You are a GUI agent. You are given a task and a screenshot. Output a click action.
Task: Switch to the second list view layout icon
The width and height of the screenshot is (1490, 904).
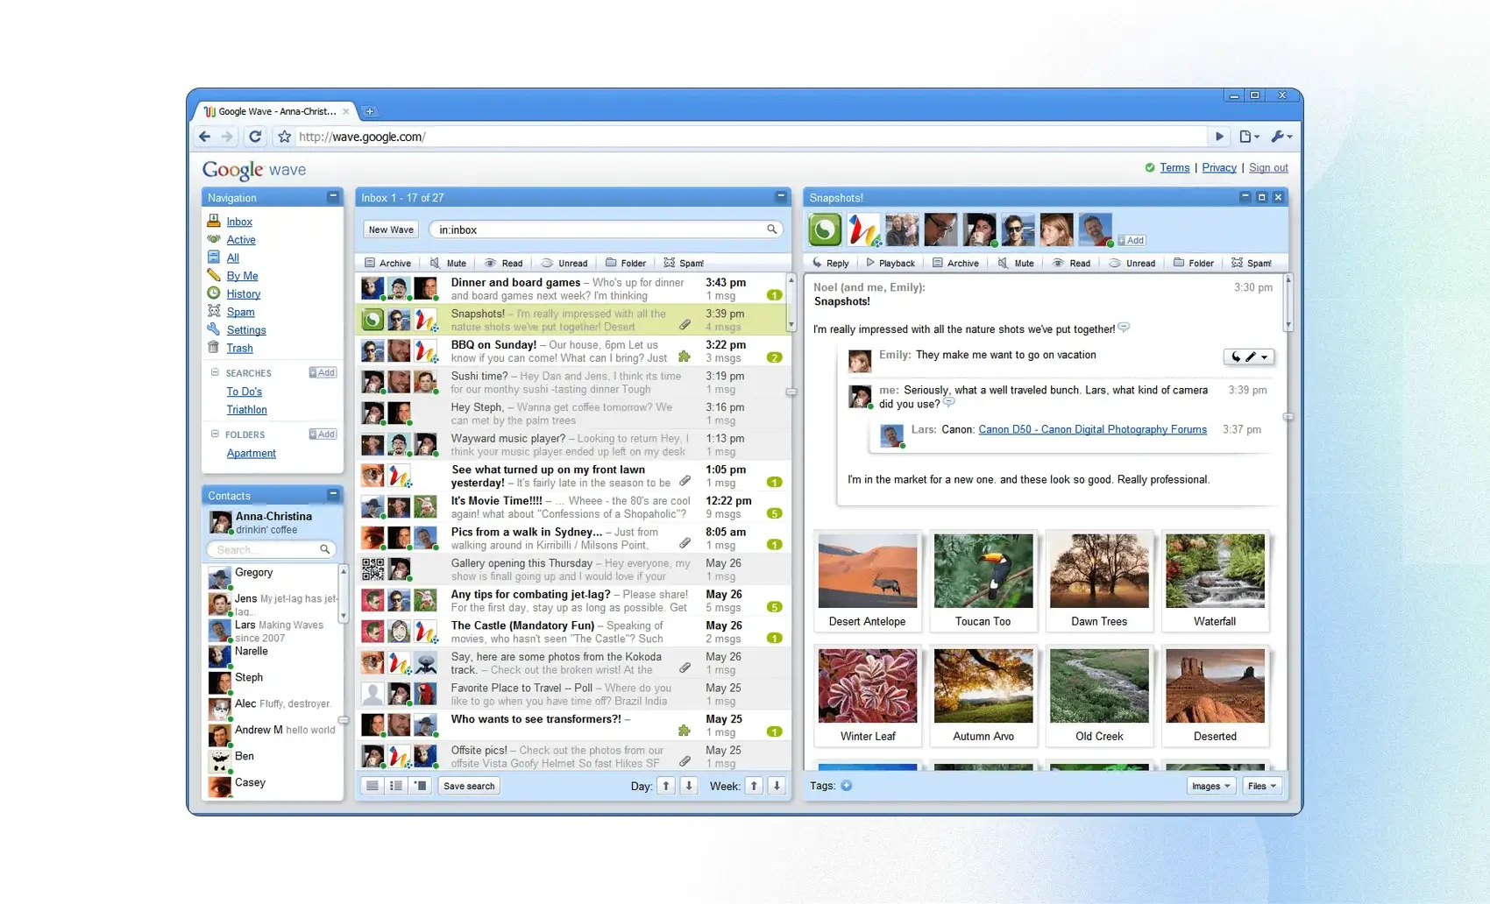click(x=396, y=786)
